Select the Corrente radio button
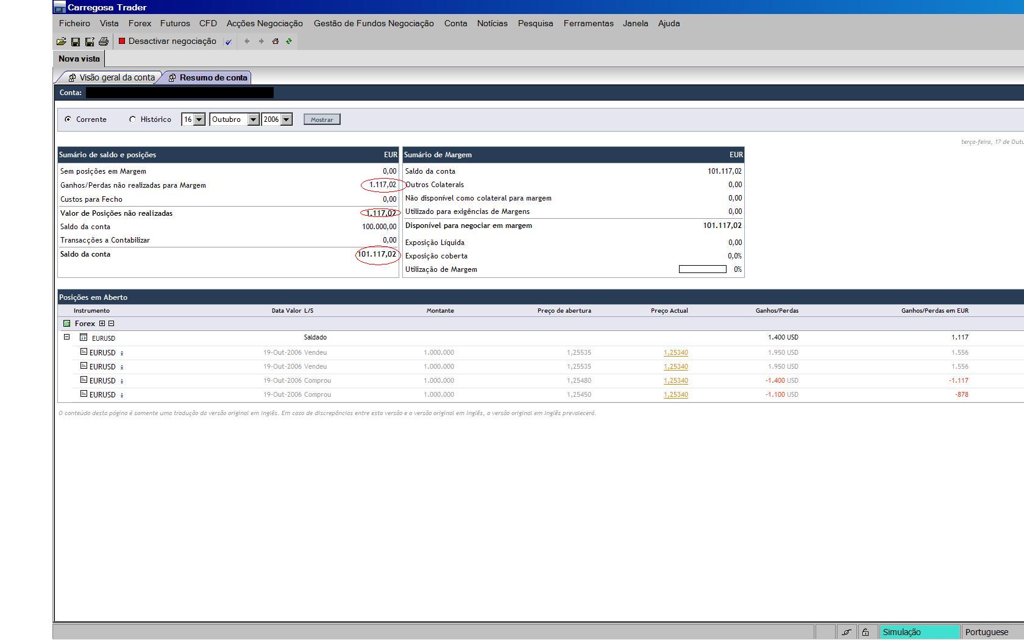 click(x=68, y=119)
